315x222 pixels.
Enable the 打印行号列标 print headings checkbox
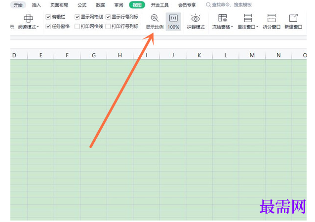coord(108,26)
